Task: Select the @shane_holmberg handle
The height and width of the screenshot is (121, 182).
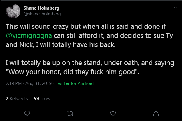Action: pos(42,14)
